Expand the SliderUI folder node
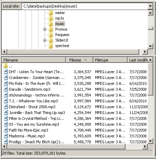 click(45, 41)
